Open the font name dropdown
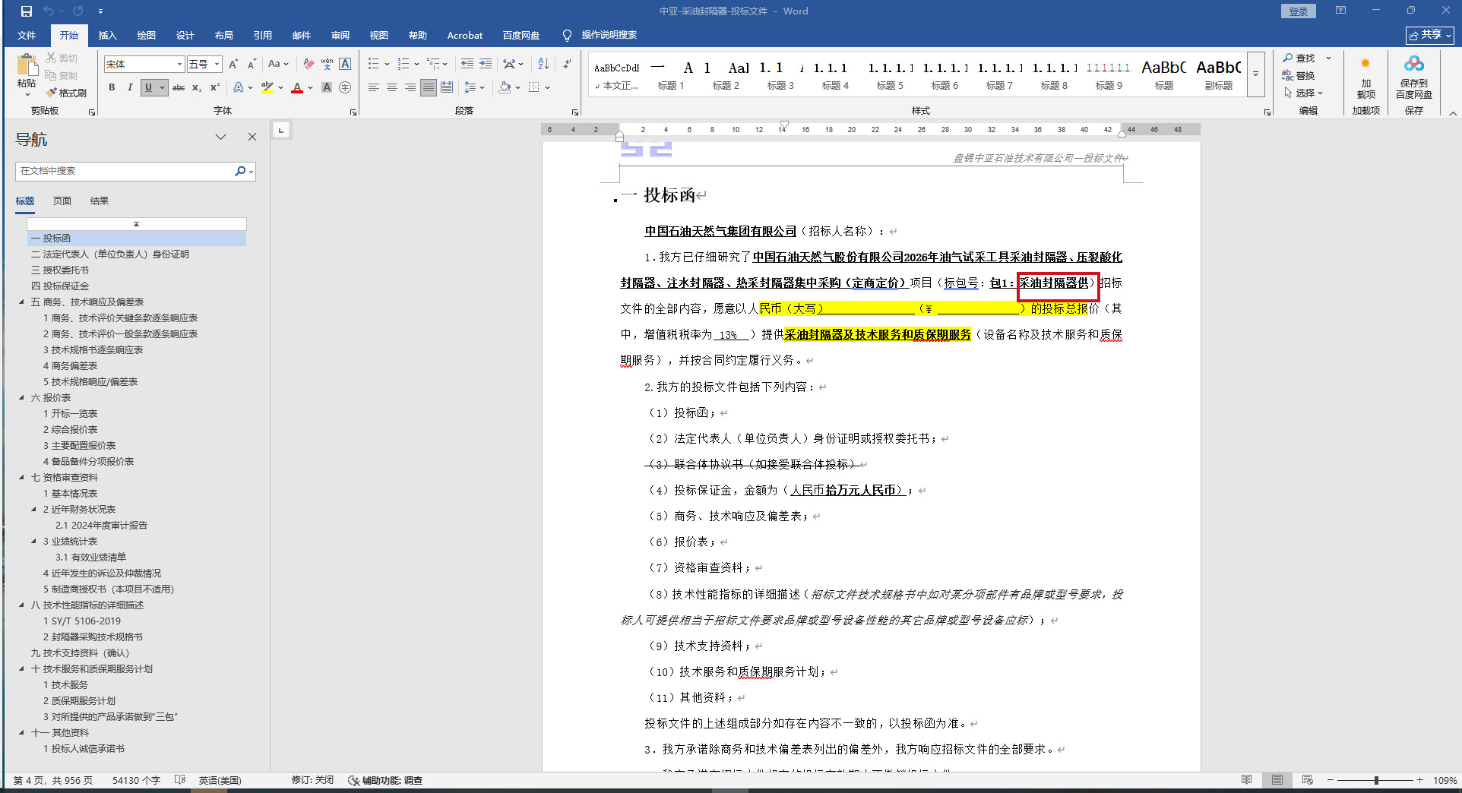The width and height of the screenshot is (1462, 793). click(179, 65)
